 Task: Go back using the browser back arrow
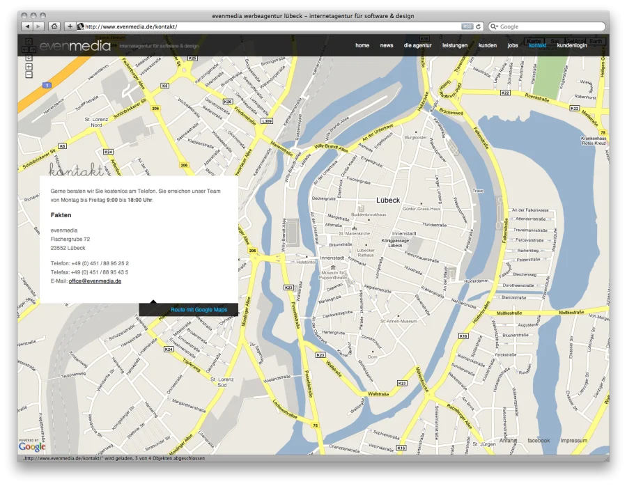(27, 26)
